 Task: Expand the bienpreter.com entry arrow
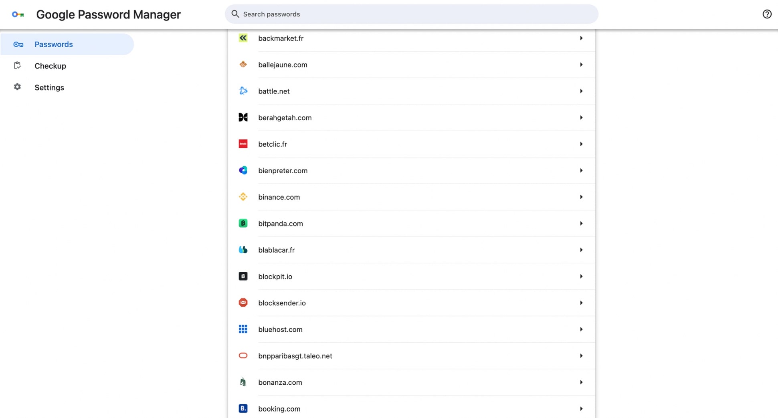[581, 170]
